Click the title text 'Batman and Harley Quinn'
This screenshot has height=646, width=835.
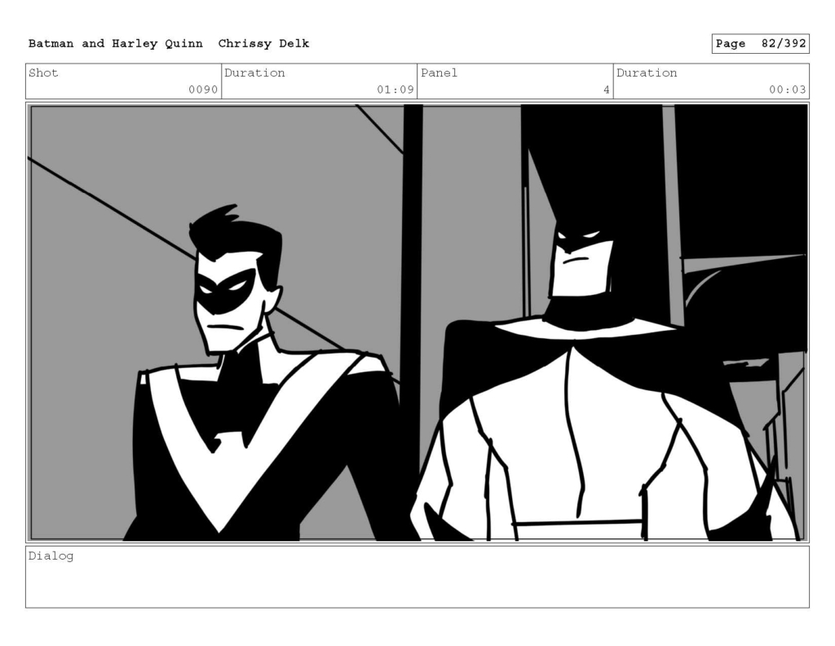click(116, 44)
